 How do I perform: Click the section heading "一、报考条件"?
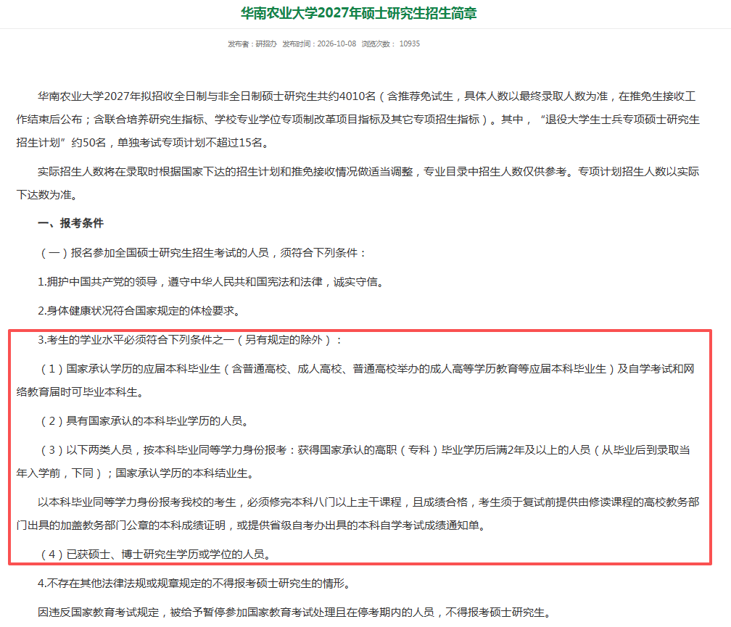(70, 223)
